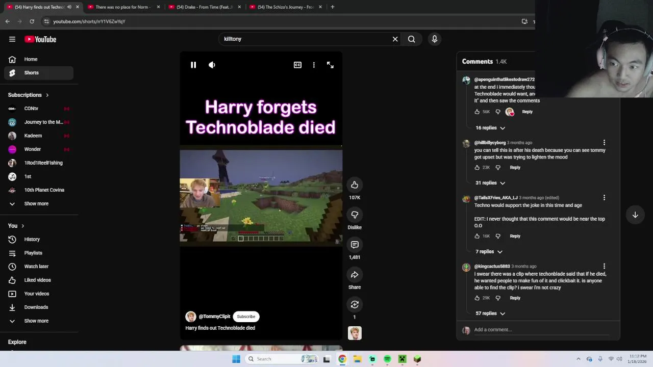The width and height of the screenshot is (653, 367).
Task: Reply to @TailsXFries_AKA_LJ's comment
Action: tap(515, 236)
